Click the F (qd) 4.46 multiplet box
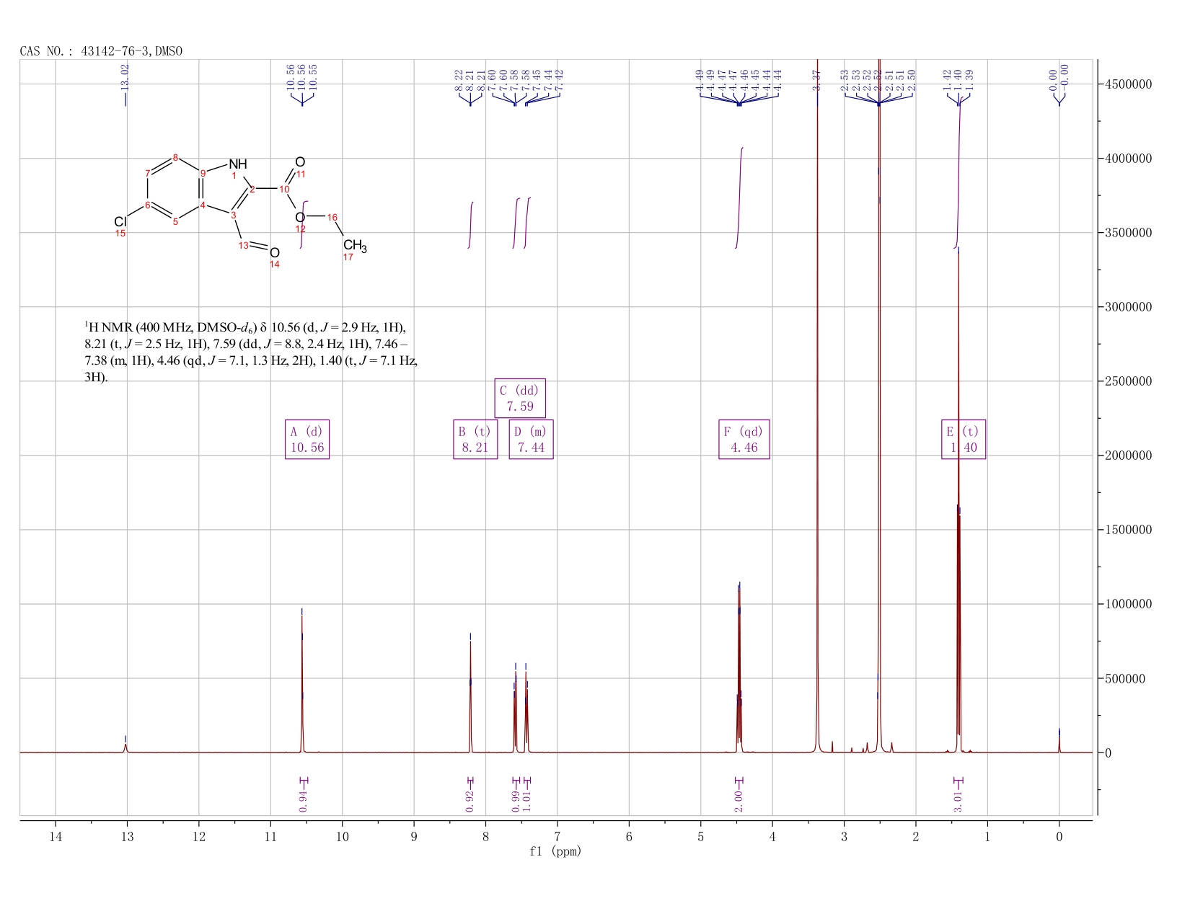Screen dimensions: 1190x919 [x=744, y=440]
